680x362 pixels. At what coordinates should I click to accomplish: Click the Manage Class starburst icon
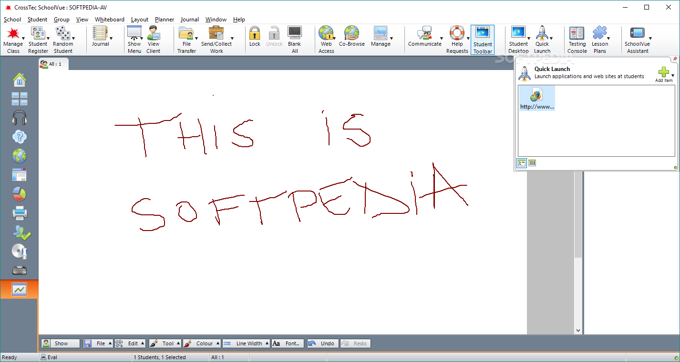point(13,33)
